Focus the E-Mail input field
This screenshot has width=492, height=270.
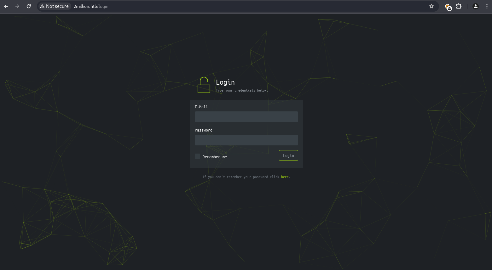click(246, 117)
